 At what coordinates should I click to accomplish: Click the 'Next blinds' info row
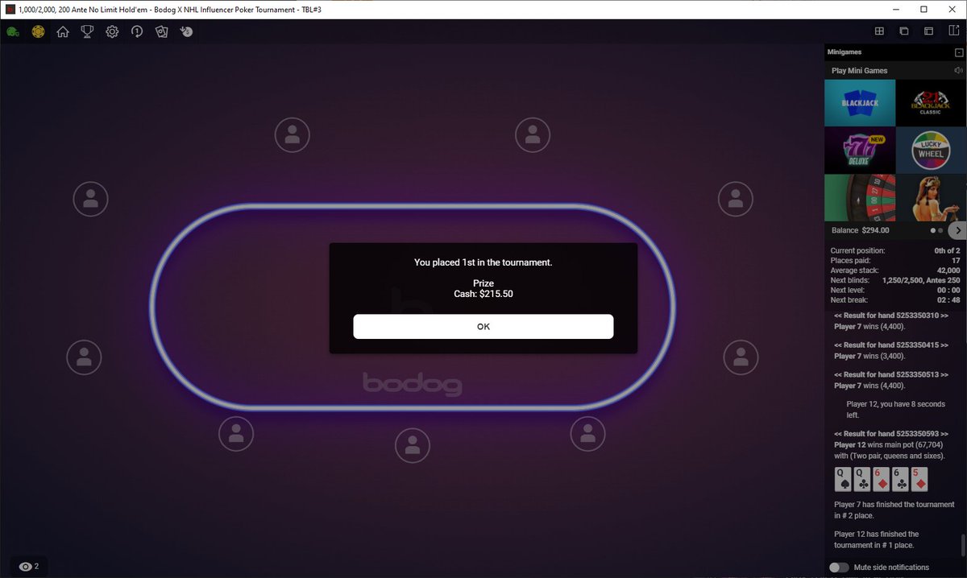[x=895, y=280]
